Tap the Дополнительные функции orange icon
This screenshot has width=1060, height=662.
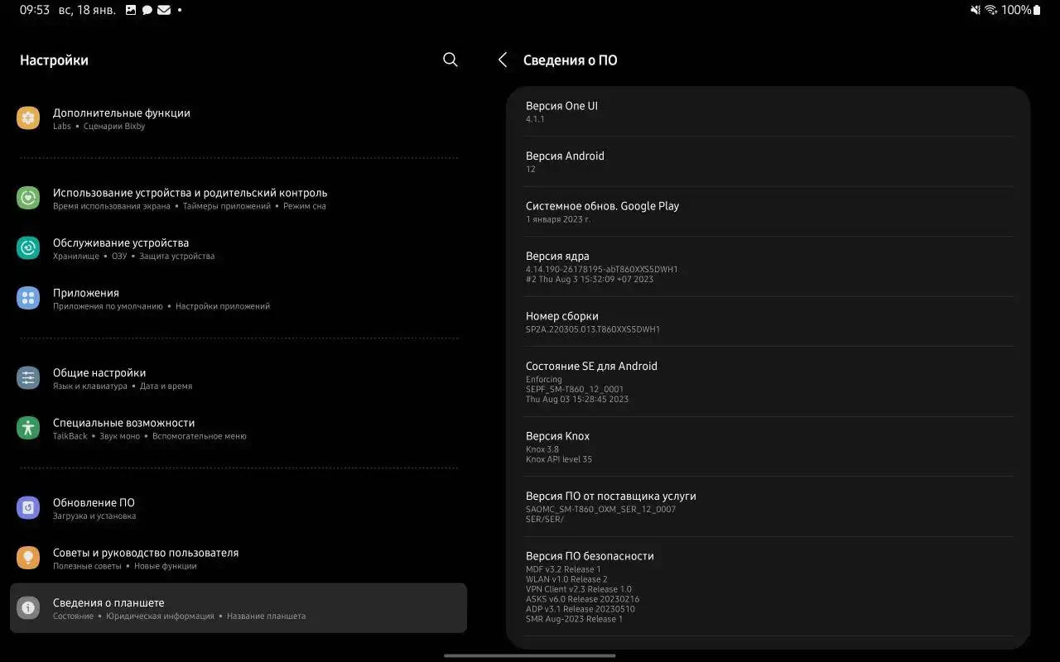click(x=28, y=118)
